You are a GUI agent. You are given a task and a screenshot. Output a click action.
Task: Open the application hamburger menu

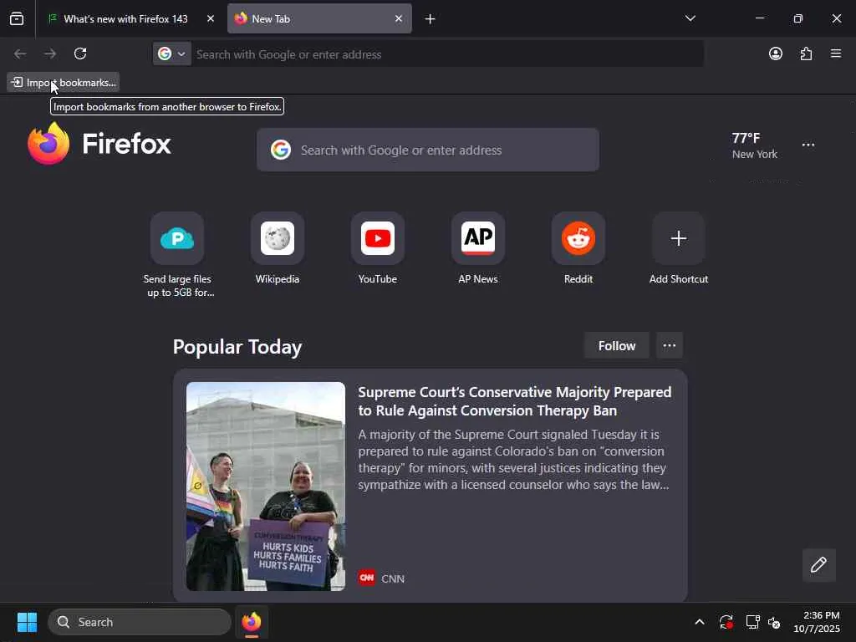836,53
